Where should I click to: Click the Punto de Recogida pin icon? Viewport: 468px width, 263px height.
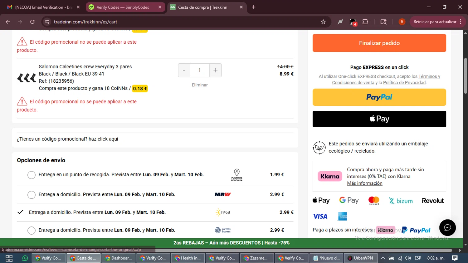click(237, 175)
